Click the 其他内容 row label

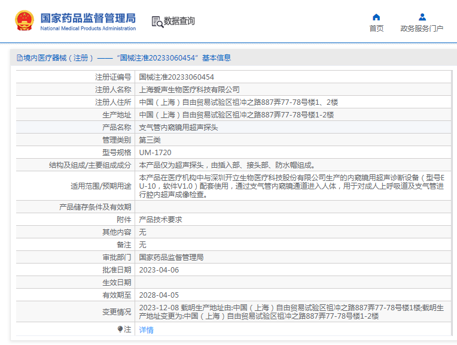click(117, 232)
